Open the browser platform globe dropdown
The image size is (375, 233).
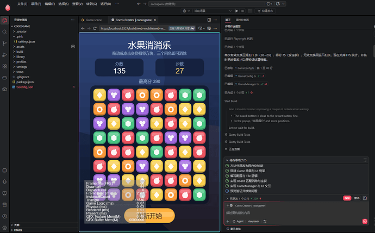(186, 11)
